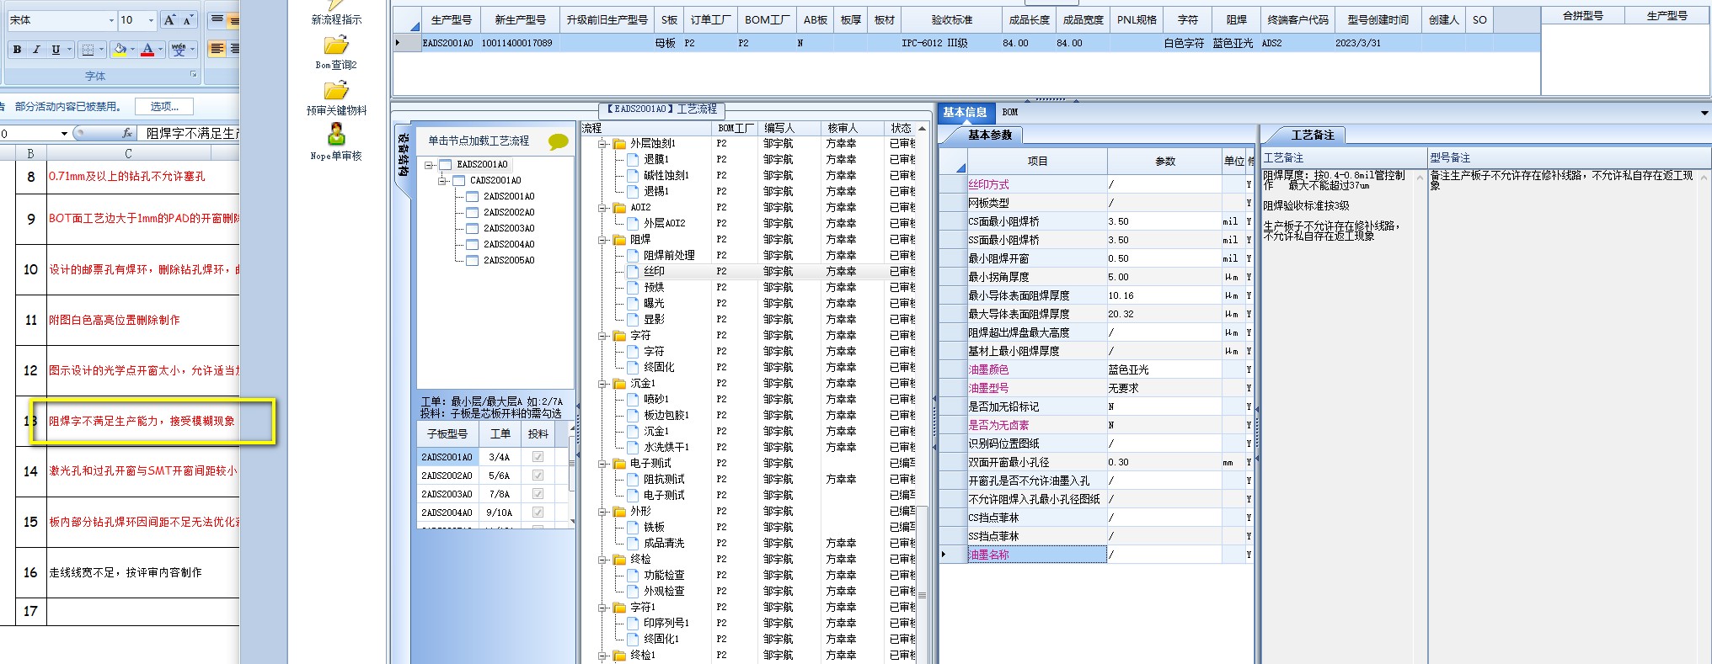Image resolution: width=1712 pixels, height=664 pixels.
Task: Toggle Italic in Excel font group
Action: click(x=36, y=50)
